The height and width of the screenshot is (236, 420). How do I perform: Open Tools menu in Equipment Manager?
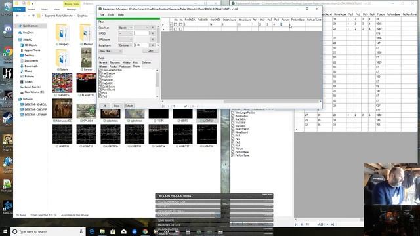pos(111,14)
